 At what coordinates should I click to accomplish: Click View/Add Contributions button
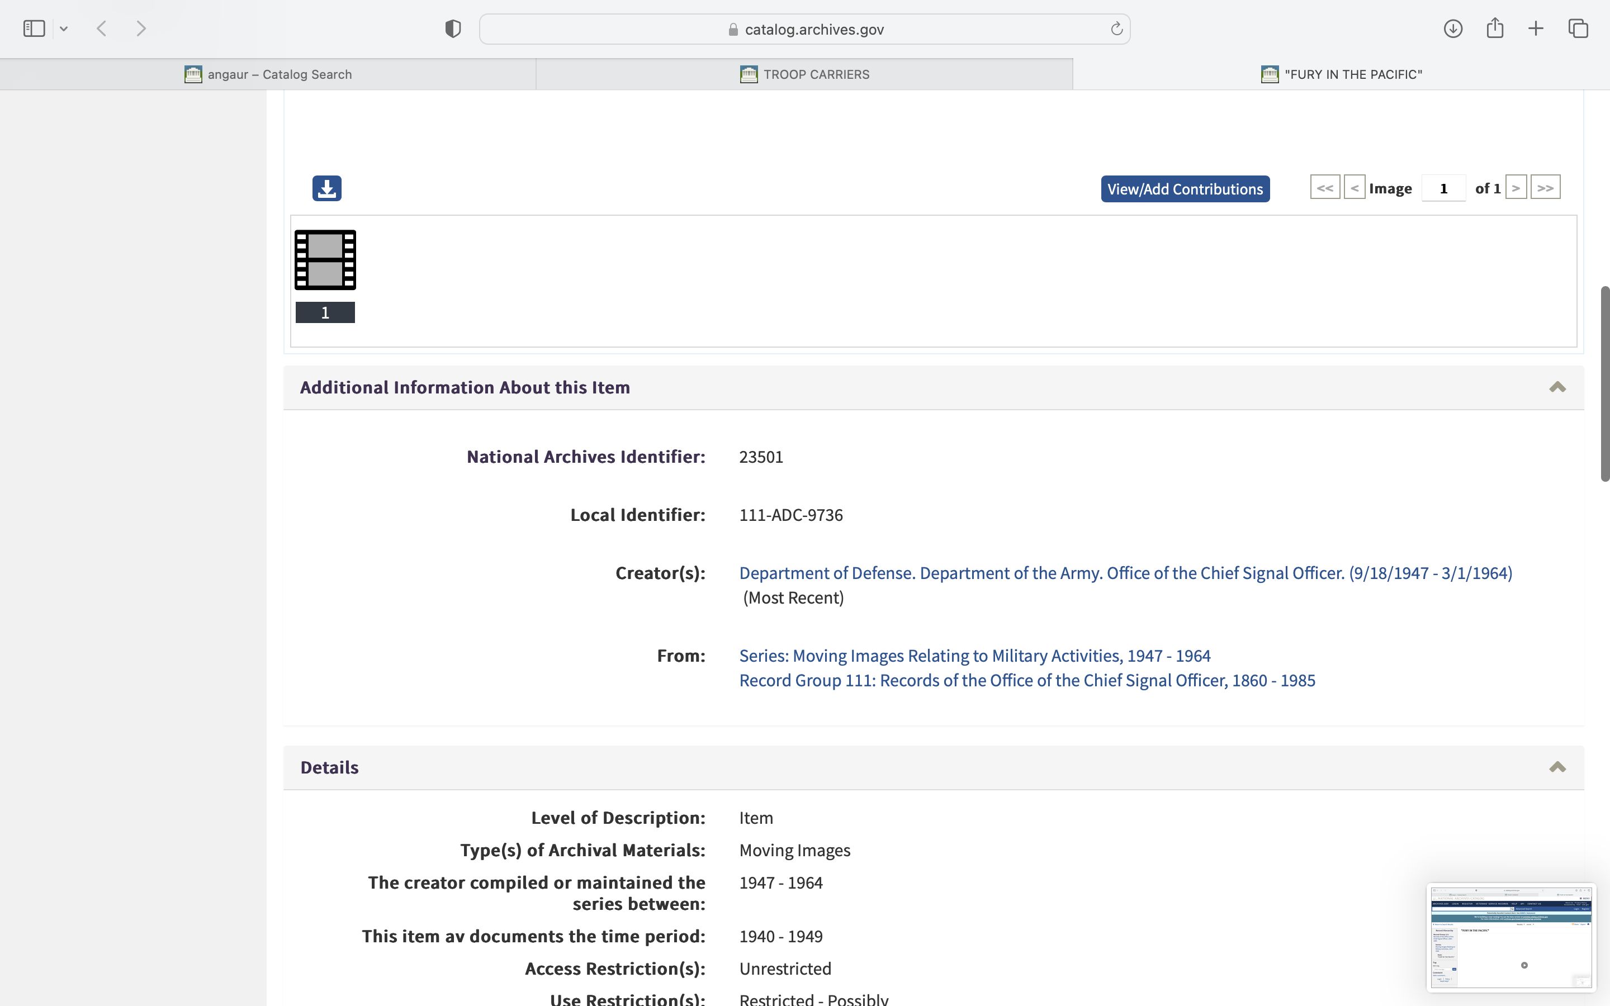1185,189
